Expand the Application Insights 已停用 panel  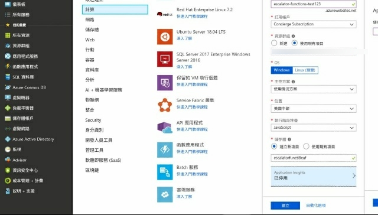coord(314,176)
